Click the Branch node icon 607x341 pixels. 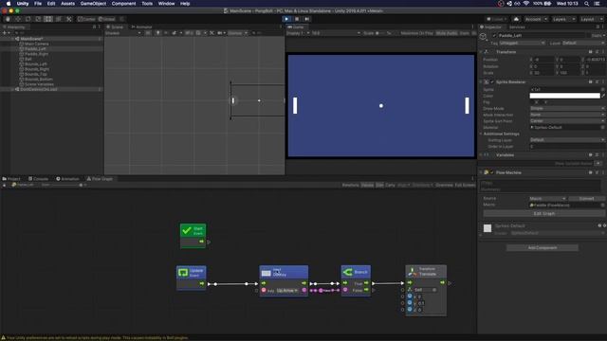(348, 272)
